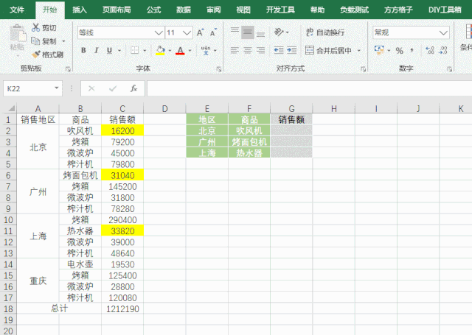
Task: Click the accounting number format icon
Action: [379, 50]
